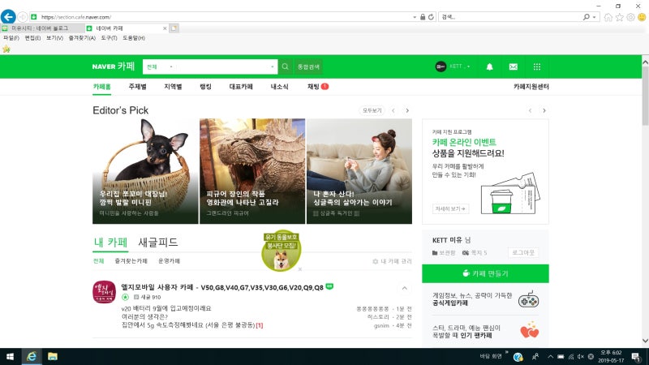The height and width of the screenshot is (365, 649).
Task: Open the 도구(T) menu
Action: pos(109,37)
